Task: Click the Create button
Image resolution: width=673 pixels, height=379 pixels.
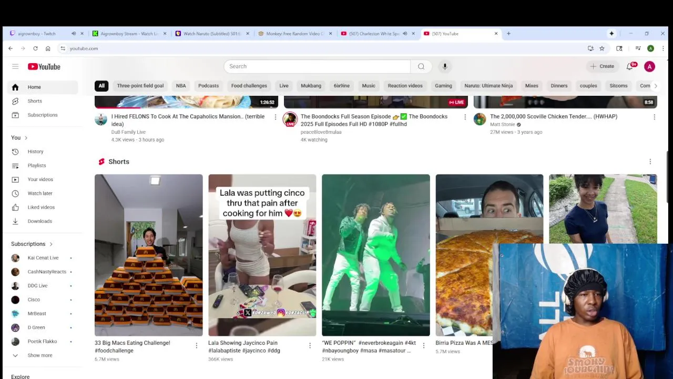Action: (602, 66)
